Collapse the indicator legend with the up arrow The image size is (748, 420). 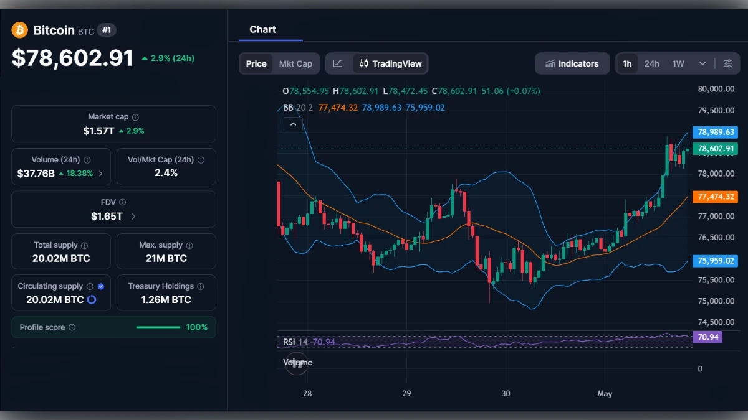coord(293,124)
